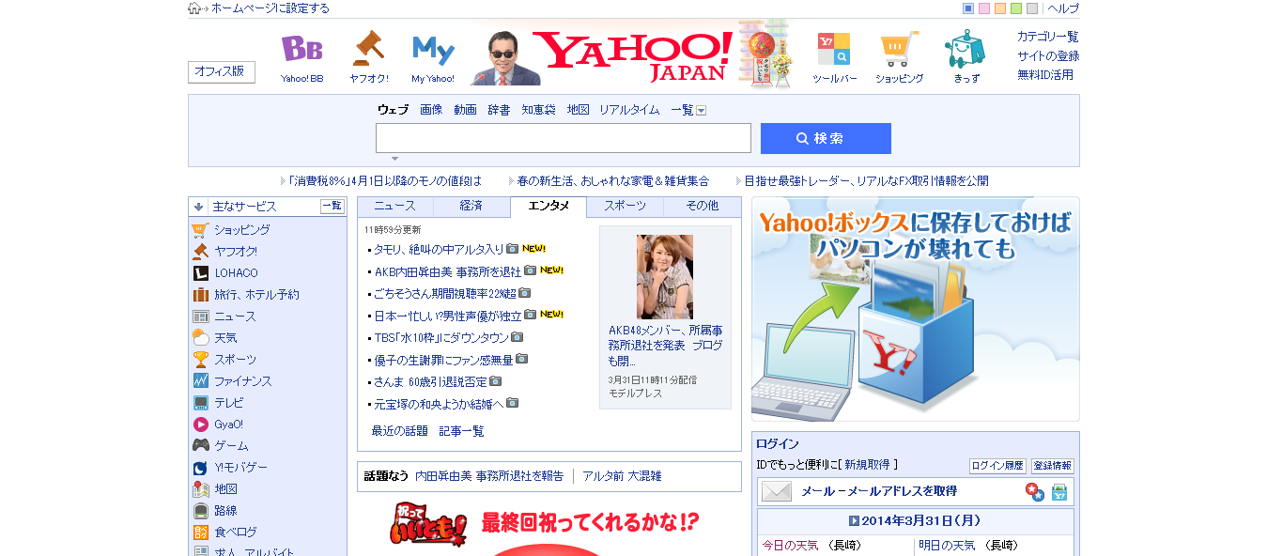Screen dimensions: 1267x556
Task: Click the ホームページに設定する link
Action: click(270, 8)
